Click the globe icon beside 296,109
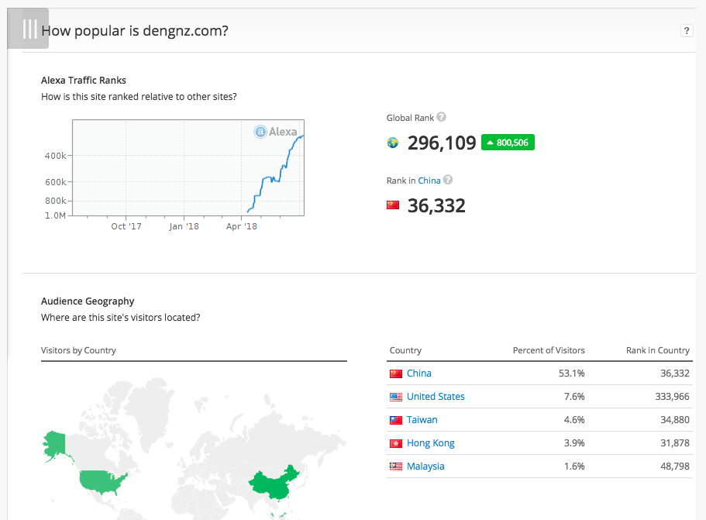Image resolution: width=706 pixels, height=520 pixels. [393, 143]
